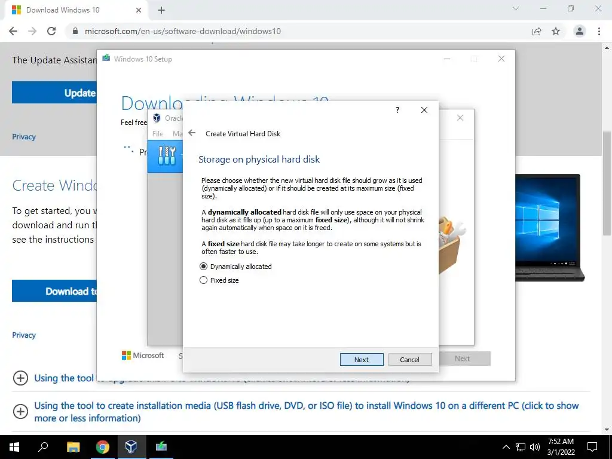This screenshot has height=459, width=612.
Task: Click the Microsoft logo in Setup window
Action: 143,355
